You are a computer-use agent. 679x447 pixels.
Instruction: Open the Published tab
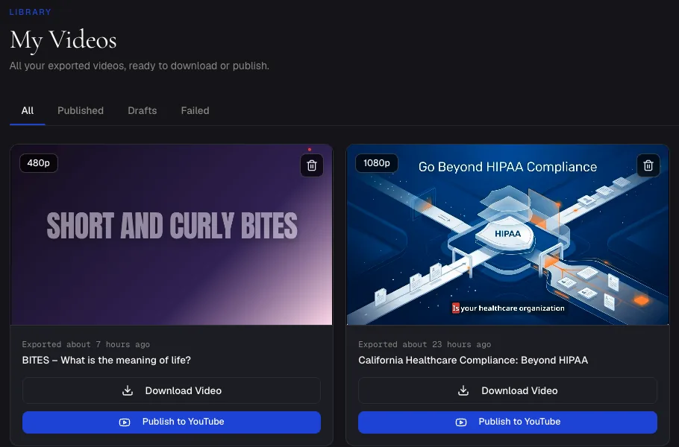point(81,111)
